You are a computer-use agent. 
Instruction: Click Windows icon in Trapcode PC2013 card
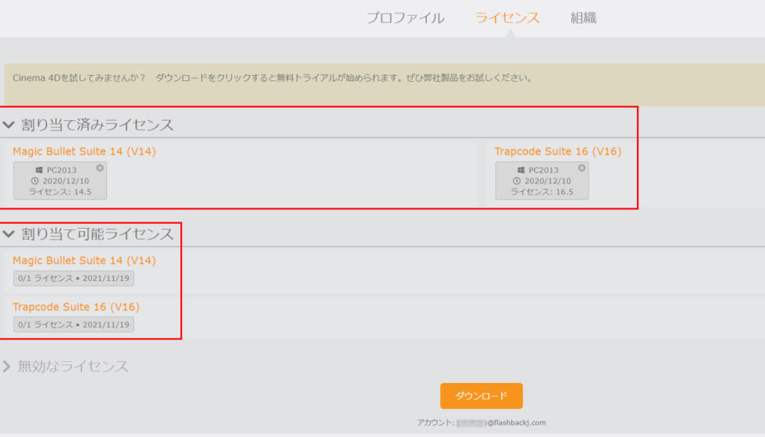click(x=521, y=170)
